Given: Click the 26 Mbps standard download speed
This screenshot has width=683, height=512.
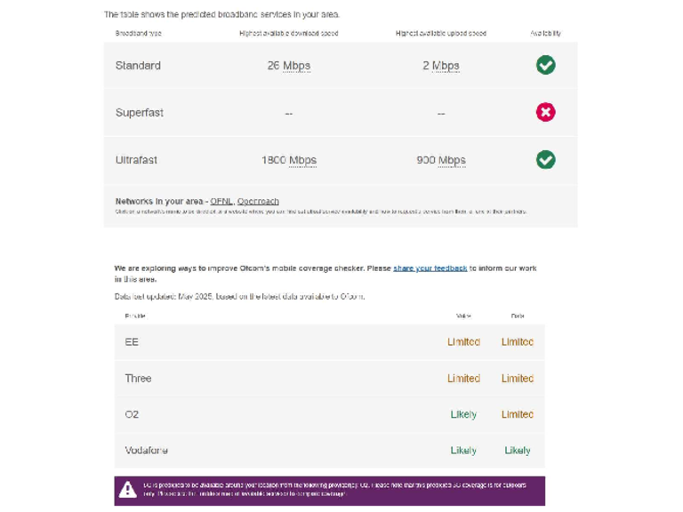Looking at the screenshot, I should pyautogui.click(x=289, y=66).
